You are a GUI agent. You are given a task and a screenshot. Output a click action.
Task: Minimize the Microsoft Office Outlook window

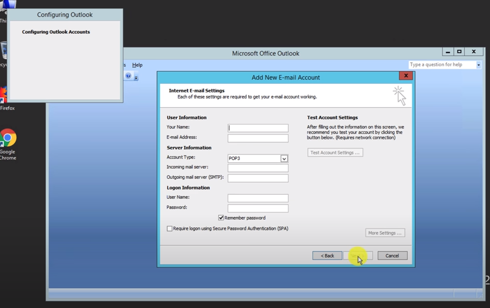click(448, 52)
